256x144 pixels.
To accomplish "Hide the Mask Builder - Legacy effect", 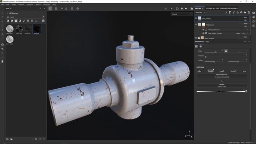I will point(203,33).
